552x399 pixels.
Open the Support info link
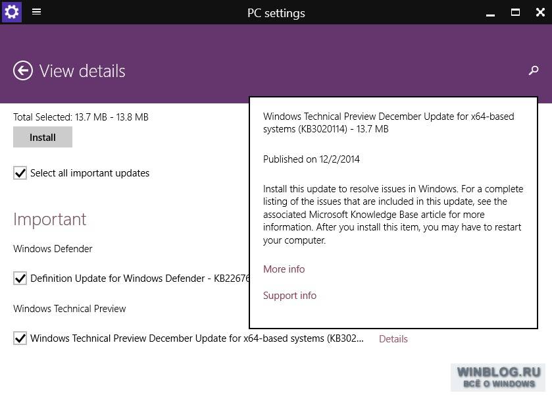pos(289,296)
